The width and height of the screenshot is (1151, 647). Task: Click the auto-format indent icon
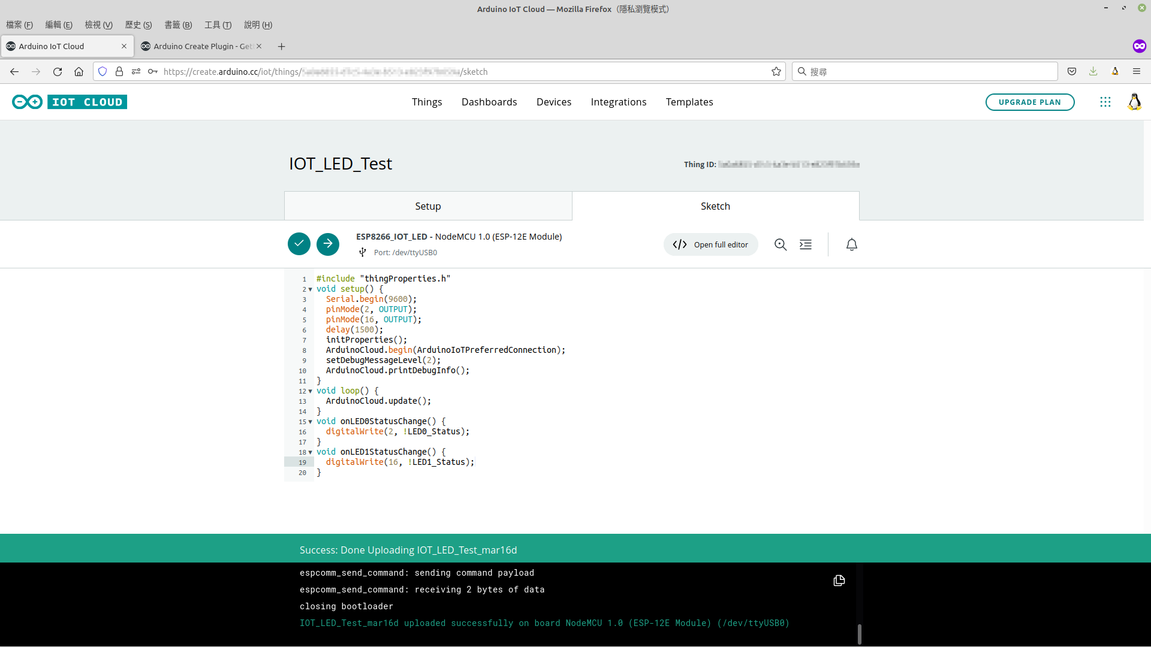(x=806, y=244)
